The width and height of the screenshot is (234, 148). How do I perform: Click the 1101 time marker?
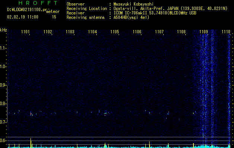point(26,31)
